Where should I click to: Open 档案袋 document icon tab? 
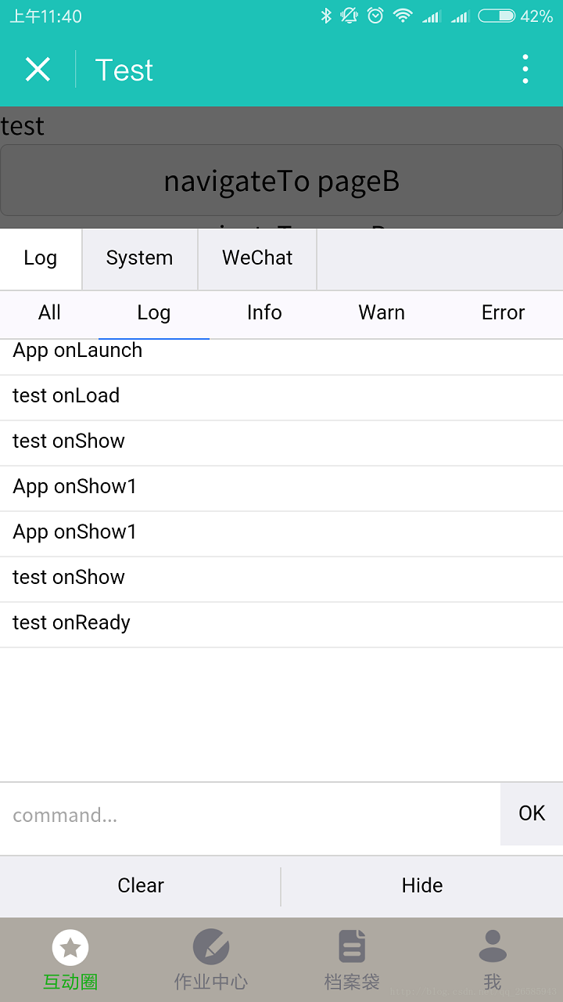click(x=352, y=946)
